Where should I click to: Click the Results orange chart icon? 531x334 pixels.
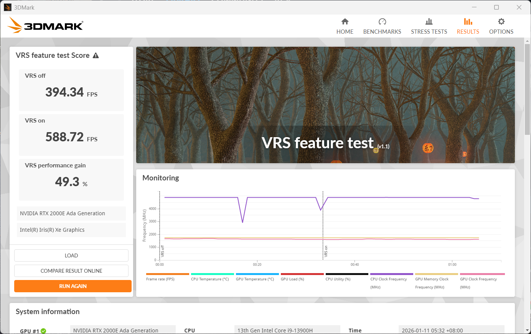pos(468,21)
